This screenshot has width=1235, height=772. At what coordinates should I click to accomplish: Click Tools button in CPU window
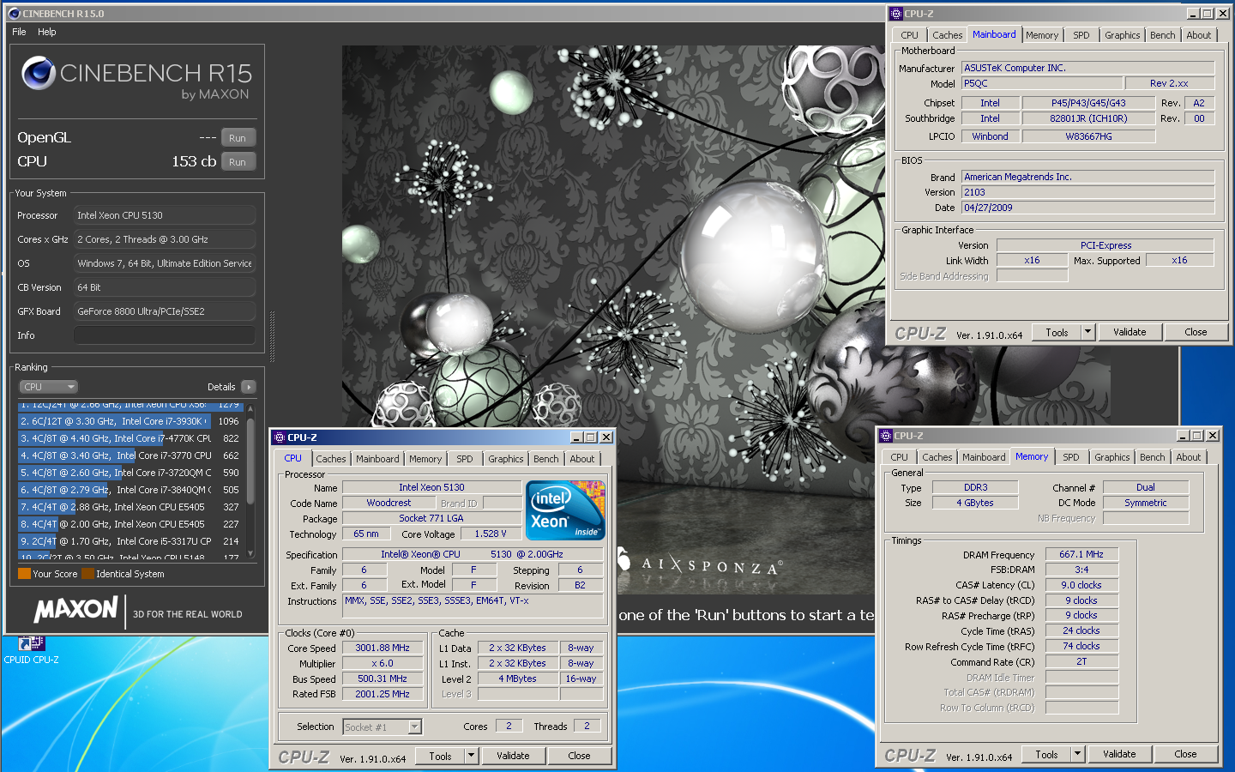[440, 756]
